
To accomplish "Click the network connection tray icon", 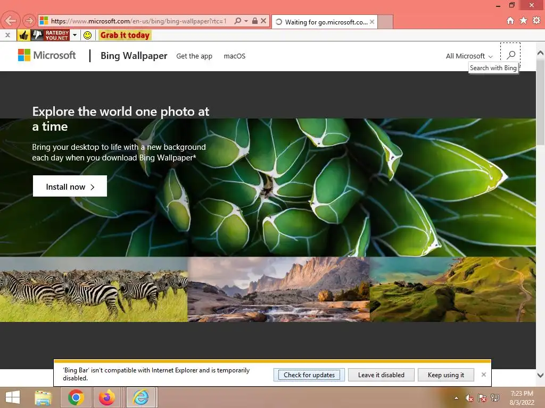I will (495, 398).
